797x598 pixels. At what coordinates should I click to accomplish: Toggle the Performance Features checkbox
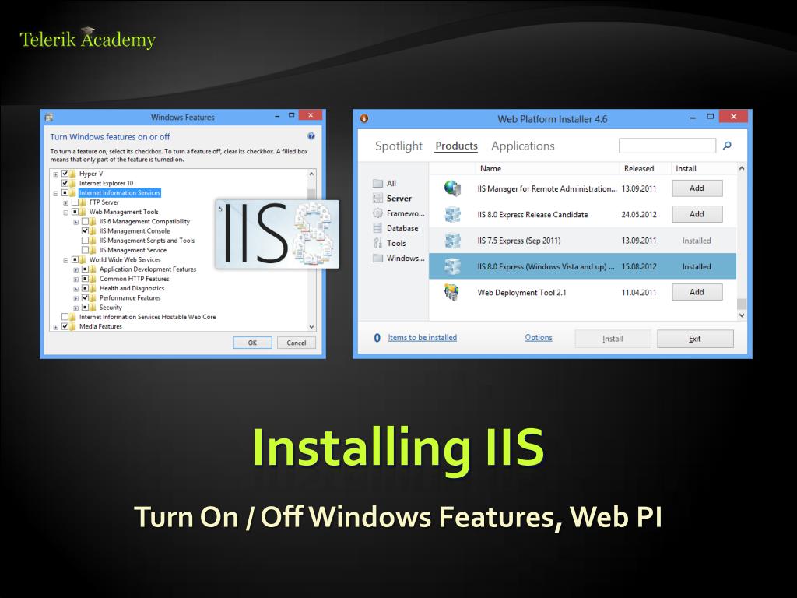(x=86, y=298)
